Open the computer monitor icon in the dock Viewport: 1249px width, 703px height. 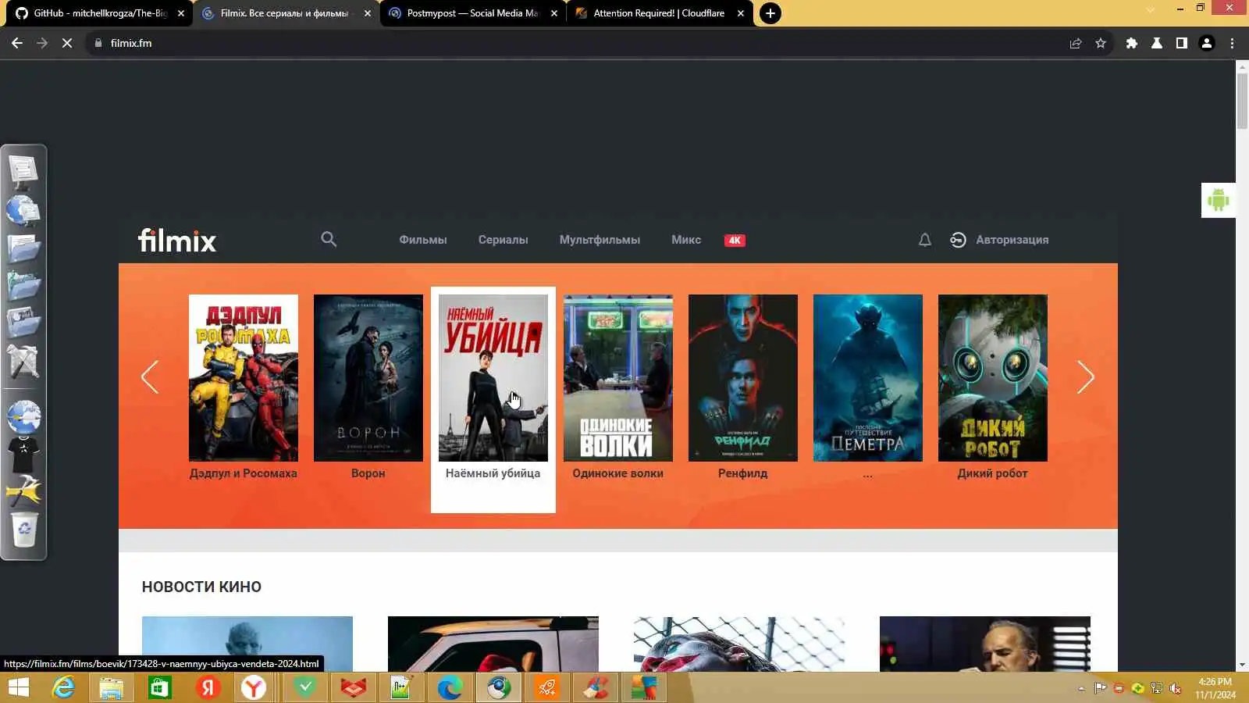(23, 170)
